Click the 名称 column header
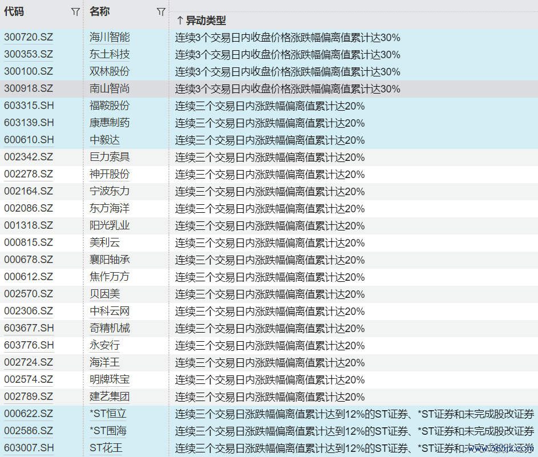 tap(99, 11)
